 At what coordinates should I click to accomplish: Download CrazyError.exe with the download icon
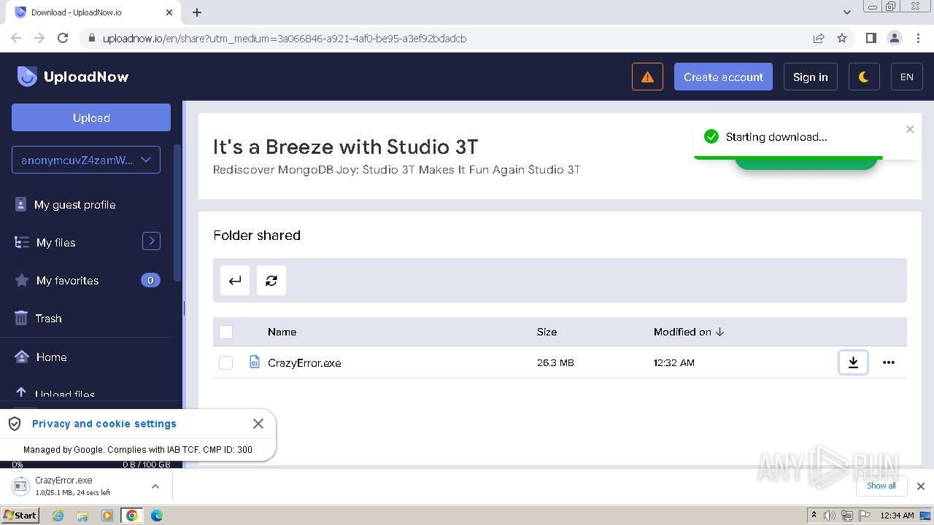click(x=853, y=362)
